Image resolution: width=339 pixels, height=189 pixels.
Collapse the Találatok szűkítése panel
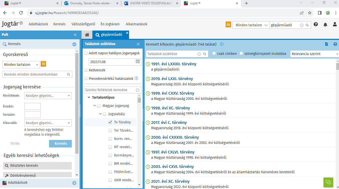tap(138, 44)
